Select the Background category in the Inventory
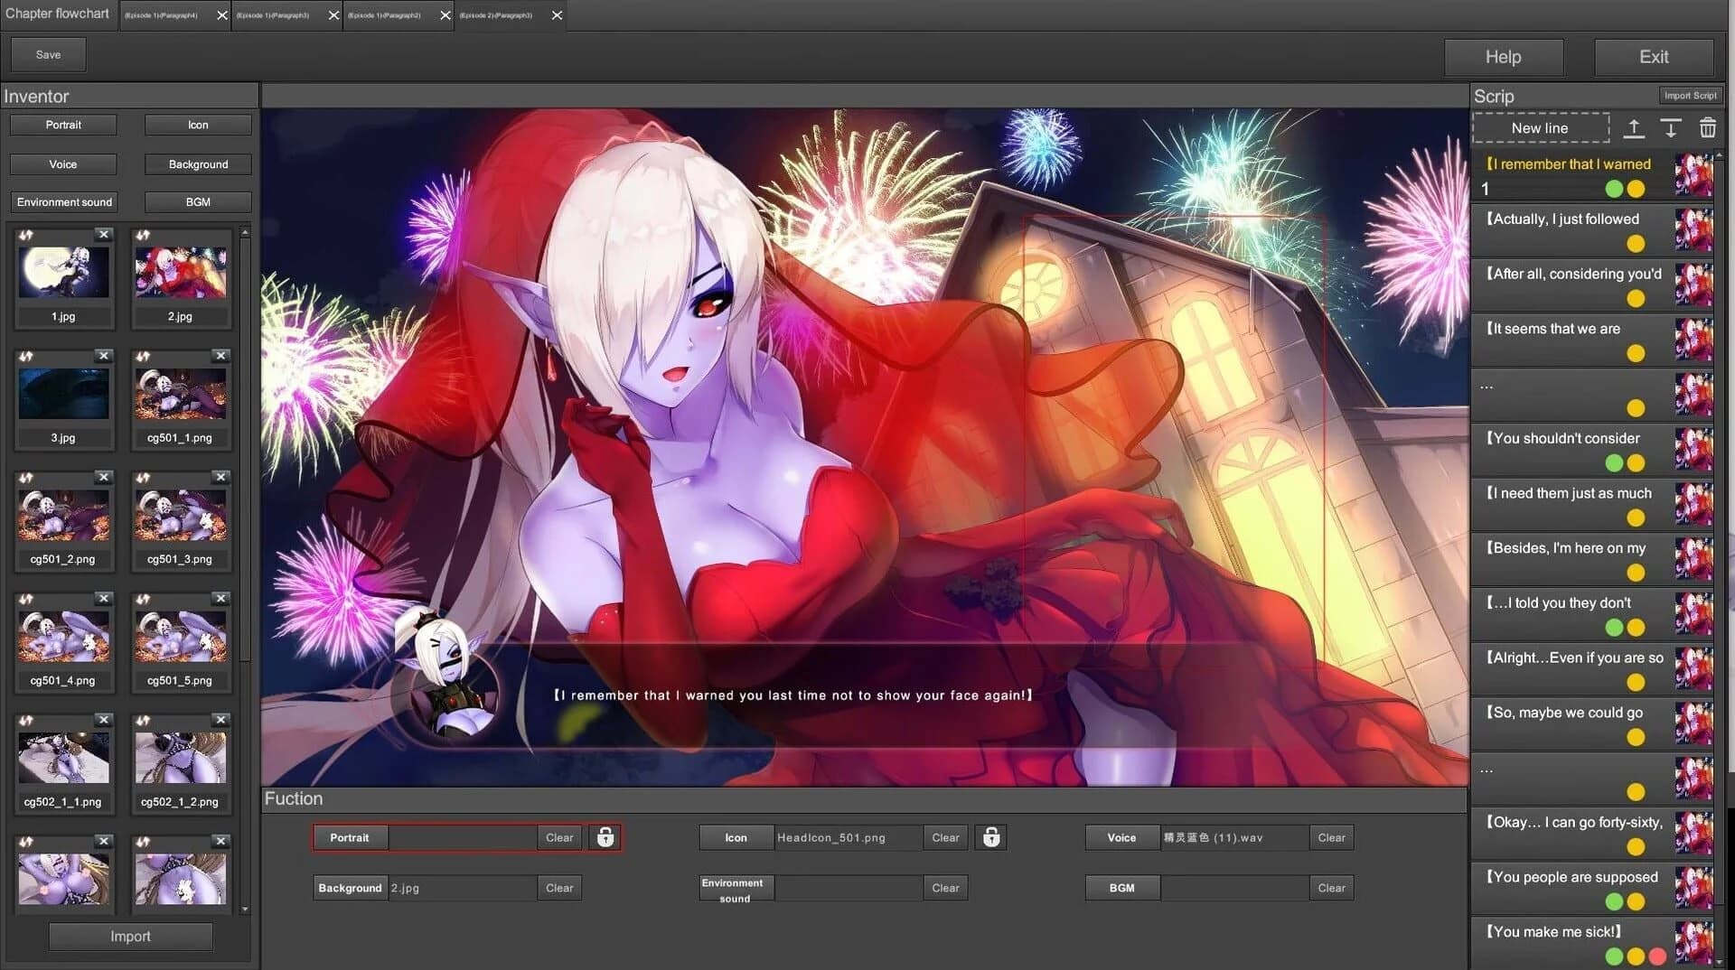1735x970 pixels. (197, 164)
